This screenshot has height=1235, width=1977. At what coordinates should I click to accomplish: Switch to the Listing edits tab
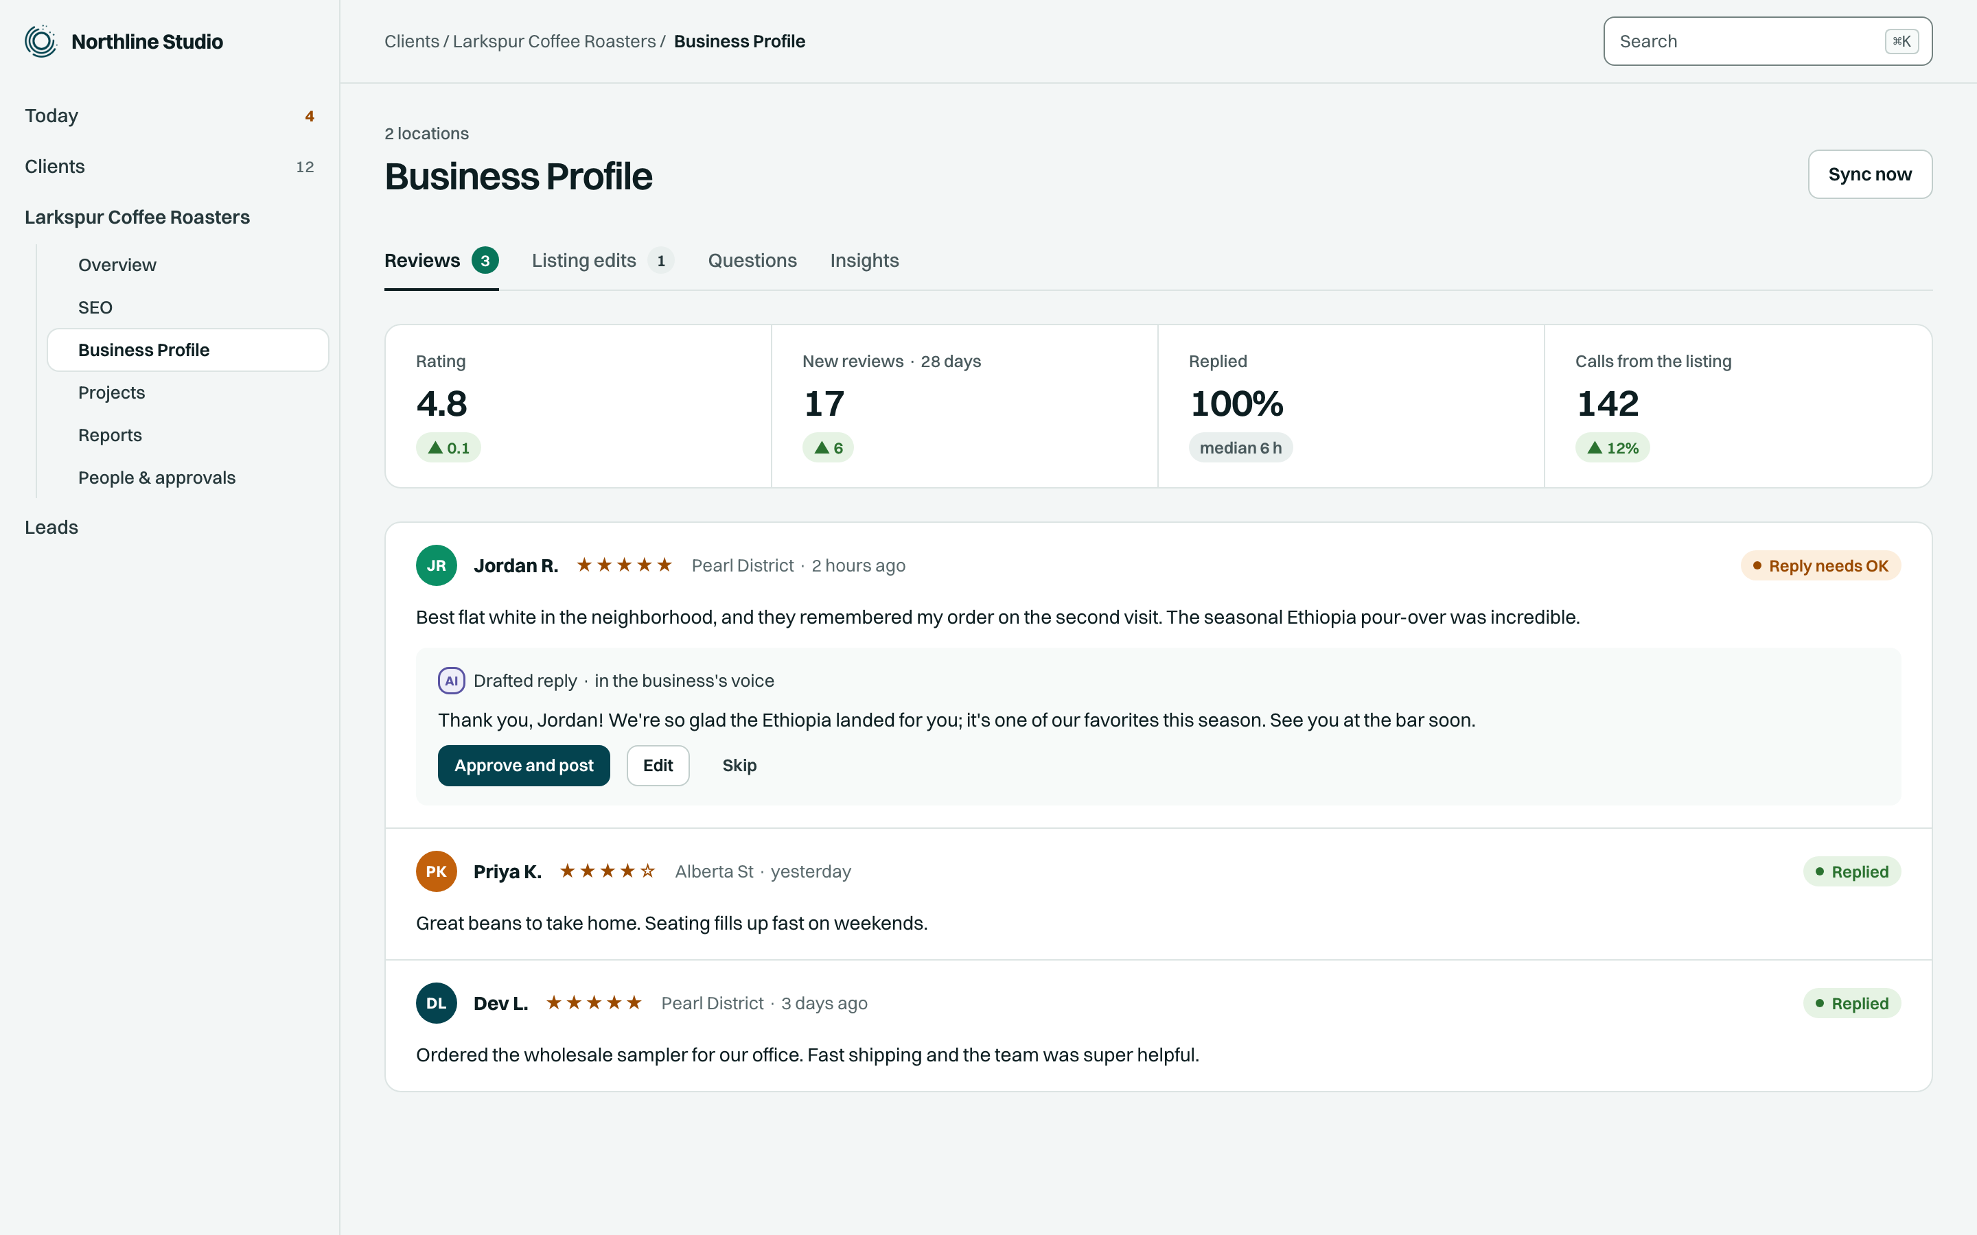click(603, 261)
